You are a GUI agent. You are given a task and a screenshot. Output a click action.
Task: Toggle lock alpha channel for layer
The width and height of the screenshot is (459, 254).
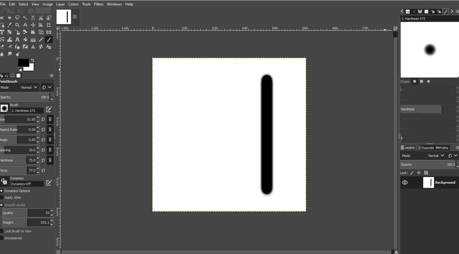tap(426, 173)
